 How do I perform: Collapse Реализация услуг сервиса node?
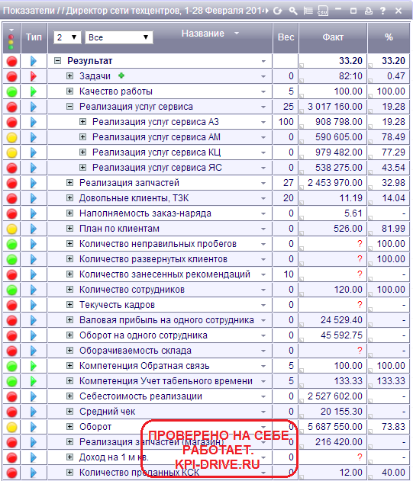[x=70, y=107]
